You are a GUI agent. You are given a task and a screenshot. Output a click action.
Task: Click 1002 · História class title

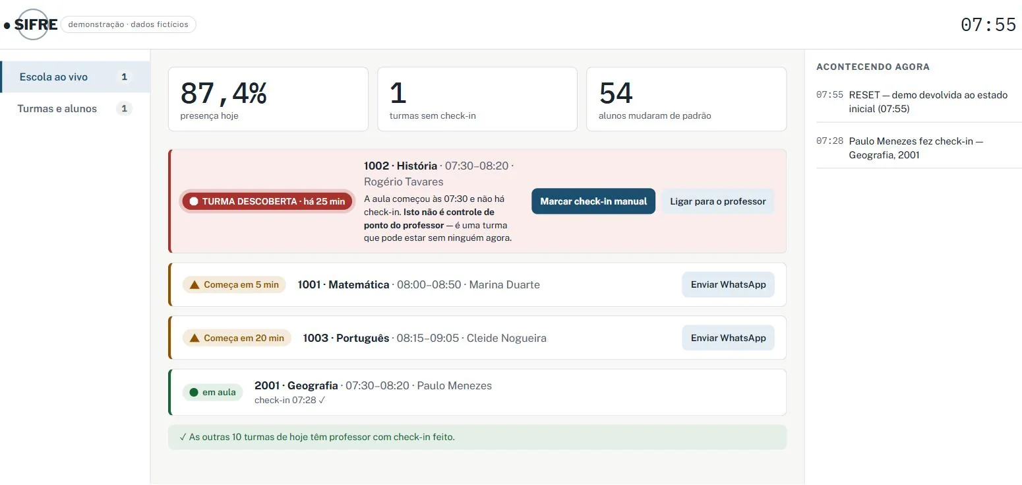(400, 166)
